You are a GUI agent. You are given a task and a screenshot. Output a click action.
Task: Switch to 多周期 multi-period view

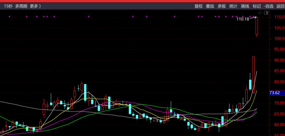tap(21, 6)
